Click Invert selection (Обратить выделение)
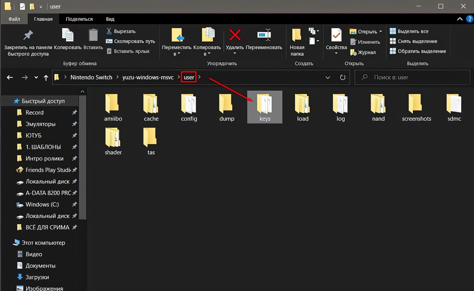The width and height of the screenshot is (474, 291). pos(421,51)
